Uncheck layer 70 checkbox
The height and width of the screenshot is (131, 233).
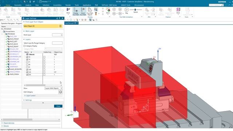(x=27, y=60)
